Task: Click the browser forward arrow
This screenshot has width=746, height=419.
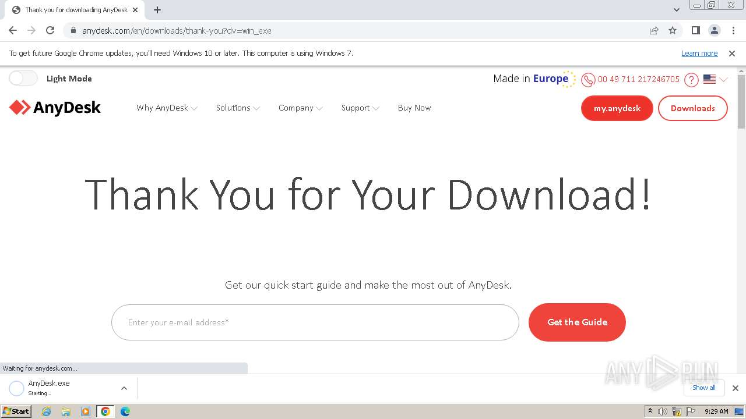Action: tap(31, 30)
